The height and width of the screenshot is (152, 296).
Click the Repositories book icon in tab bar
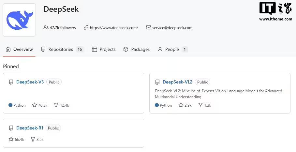[x=43, y=49]
